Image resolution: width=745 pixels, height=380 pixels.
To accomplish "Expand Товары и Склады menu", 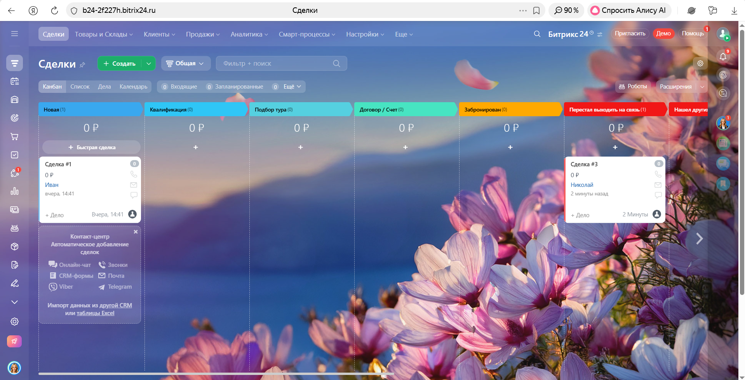I will (x=104, y=34).
